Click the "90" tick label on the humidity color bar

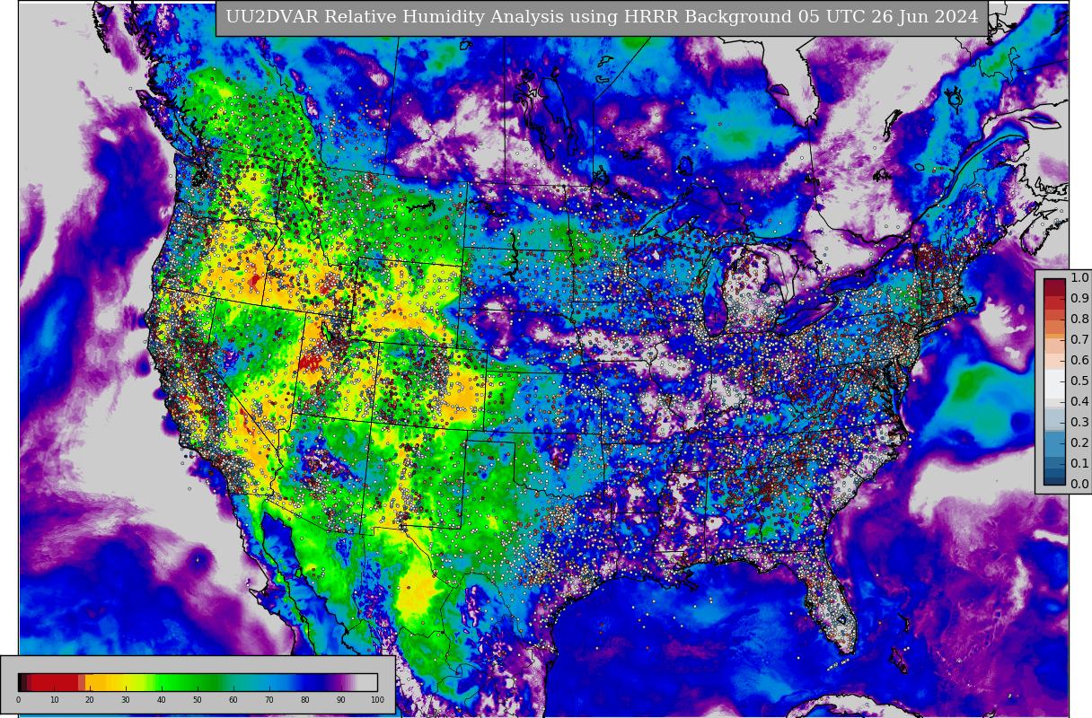(x=341, y=700)
